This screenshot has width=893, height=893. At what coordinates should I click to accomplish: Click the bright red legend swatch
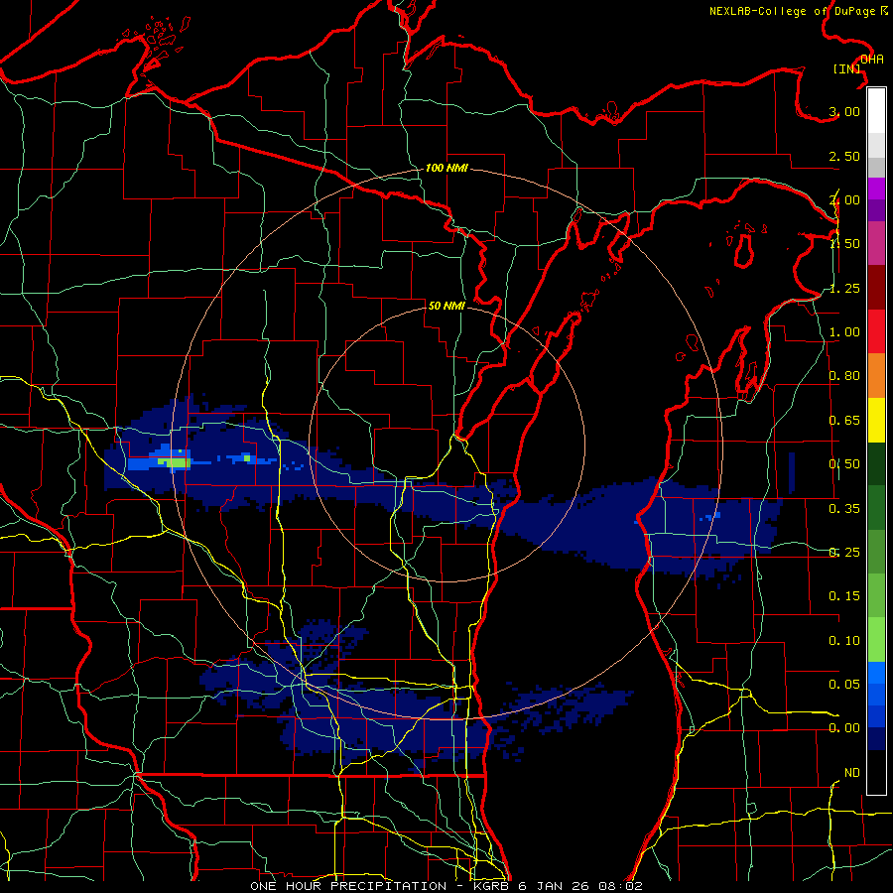(x=876, y=332)
